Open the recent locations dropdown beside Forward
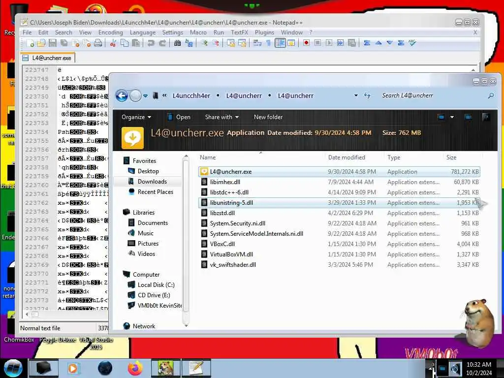Screen dimensions: 504x378 click(x=146, y=96)
